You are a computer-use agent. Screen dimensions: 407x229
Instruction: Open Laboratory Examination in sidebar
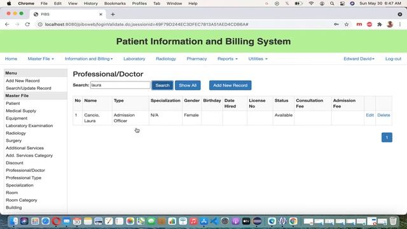29,126
